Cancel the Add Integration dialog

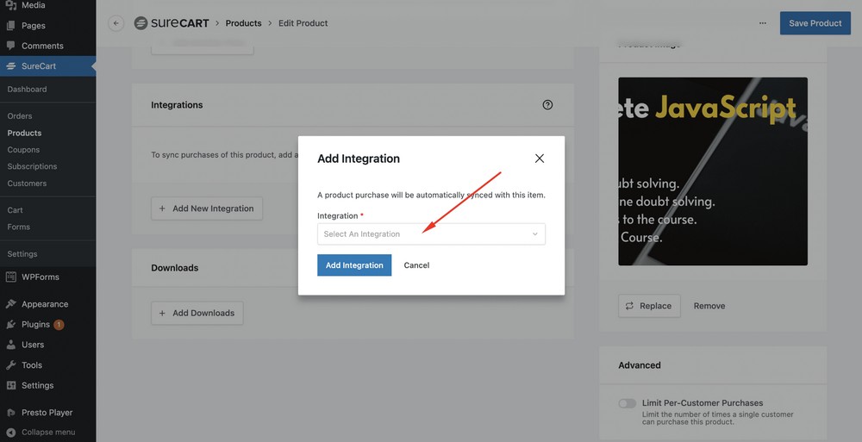point(416,265)
